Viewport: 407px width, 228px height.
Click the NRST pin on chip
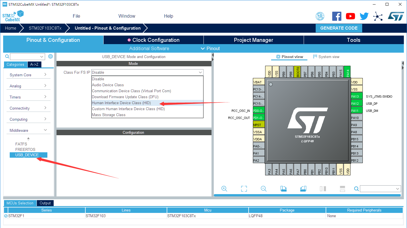[x=259, y=125]
